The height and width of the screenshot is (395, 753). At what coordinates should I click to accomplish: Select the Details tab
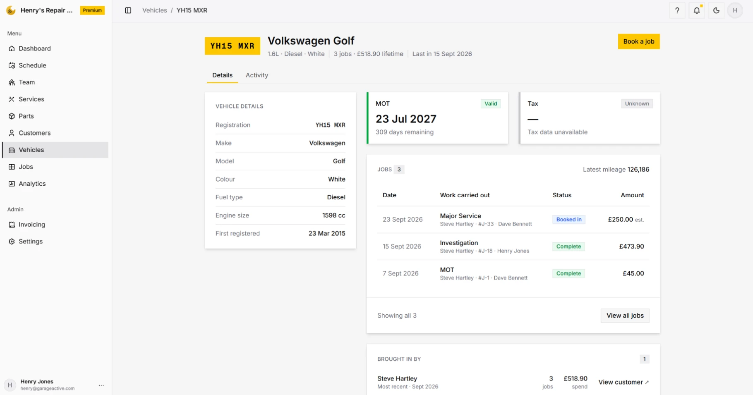tap(223, 75)
